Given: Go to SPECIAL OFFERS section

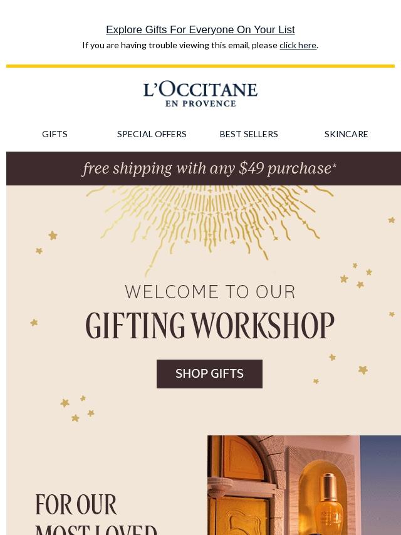Looking at the screenshot, I should click(152, 134).
